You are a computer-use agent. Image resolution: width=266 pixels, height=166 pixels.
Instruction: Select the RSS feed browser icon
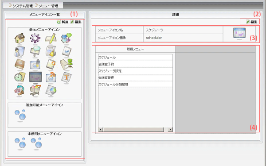coord(51,77)
